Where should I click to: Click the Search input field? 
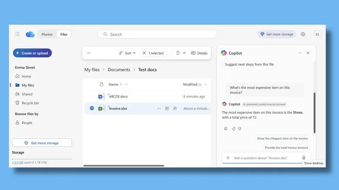(157, 34)
